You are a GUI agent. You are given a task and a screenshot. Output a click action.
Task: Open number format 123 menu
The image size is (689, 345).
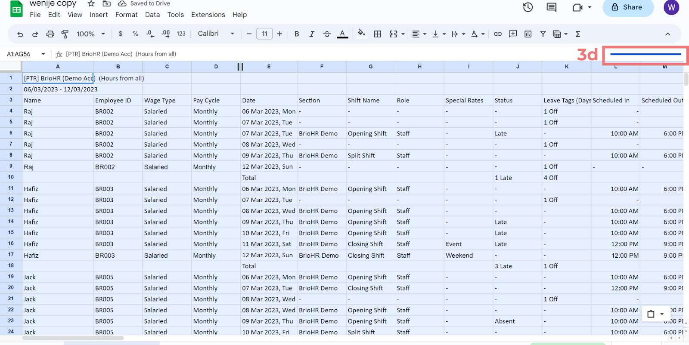pyautogui.click(x=181, y=34)
